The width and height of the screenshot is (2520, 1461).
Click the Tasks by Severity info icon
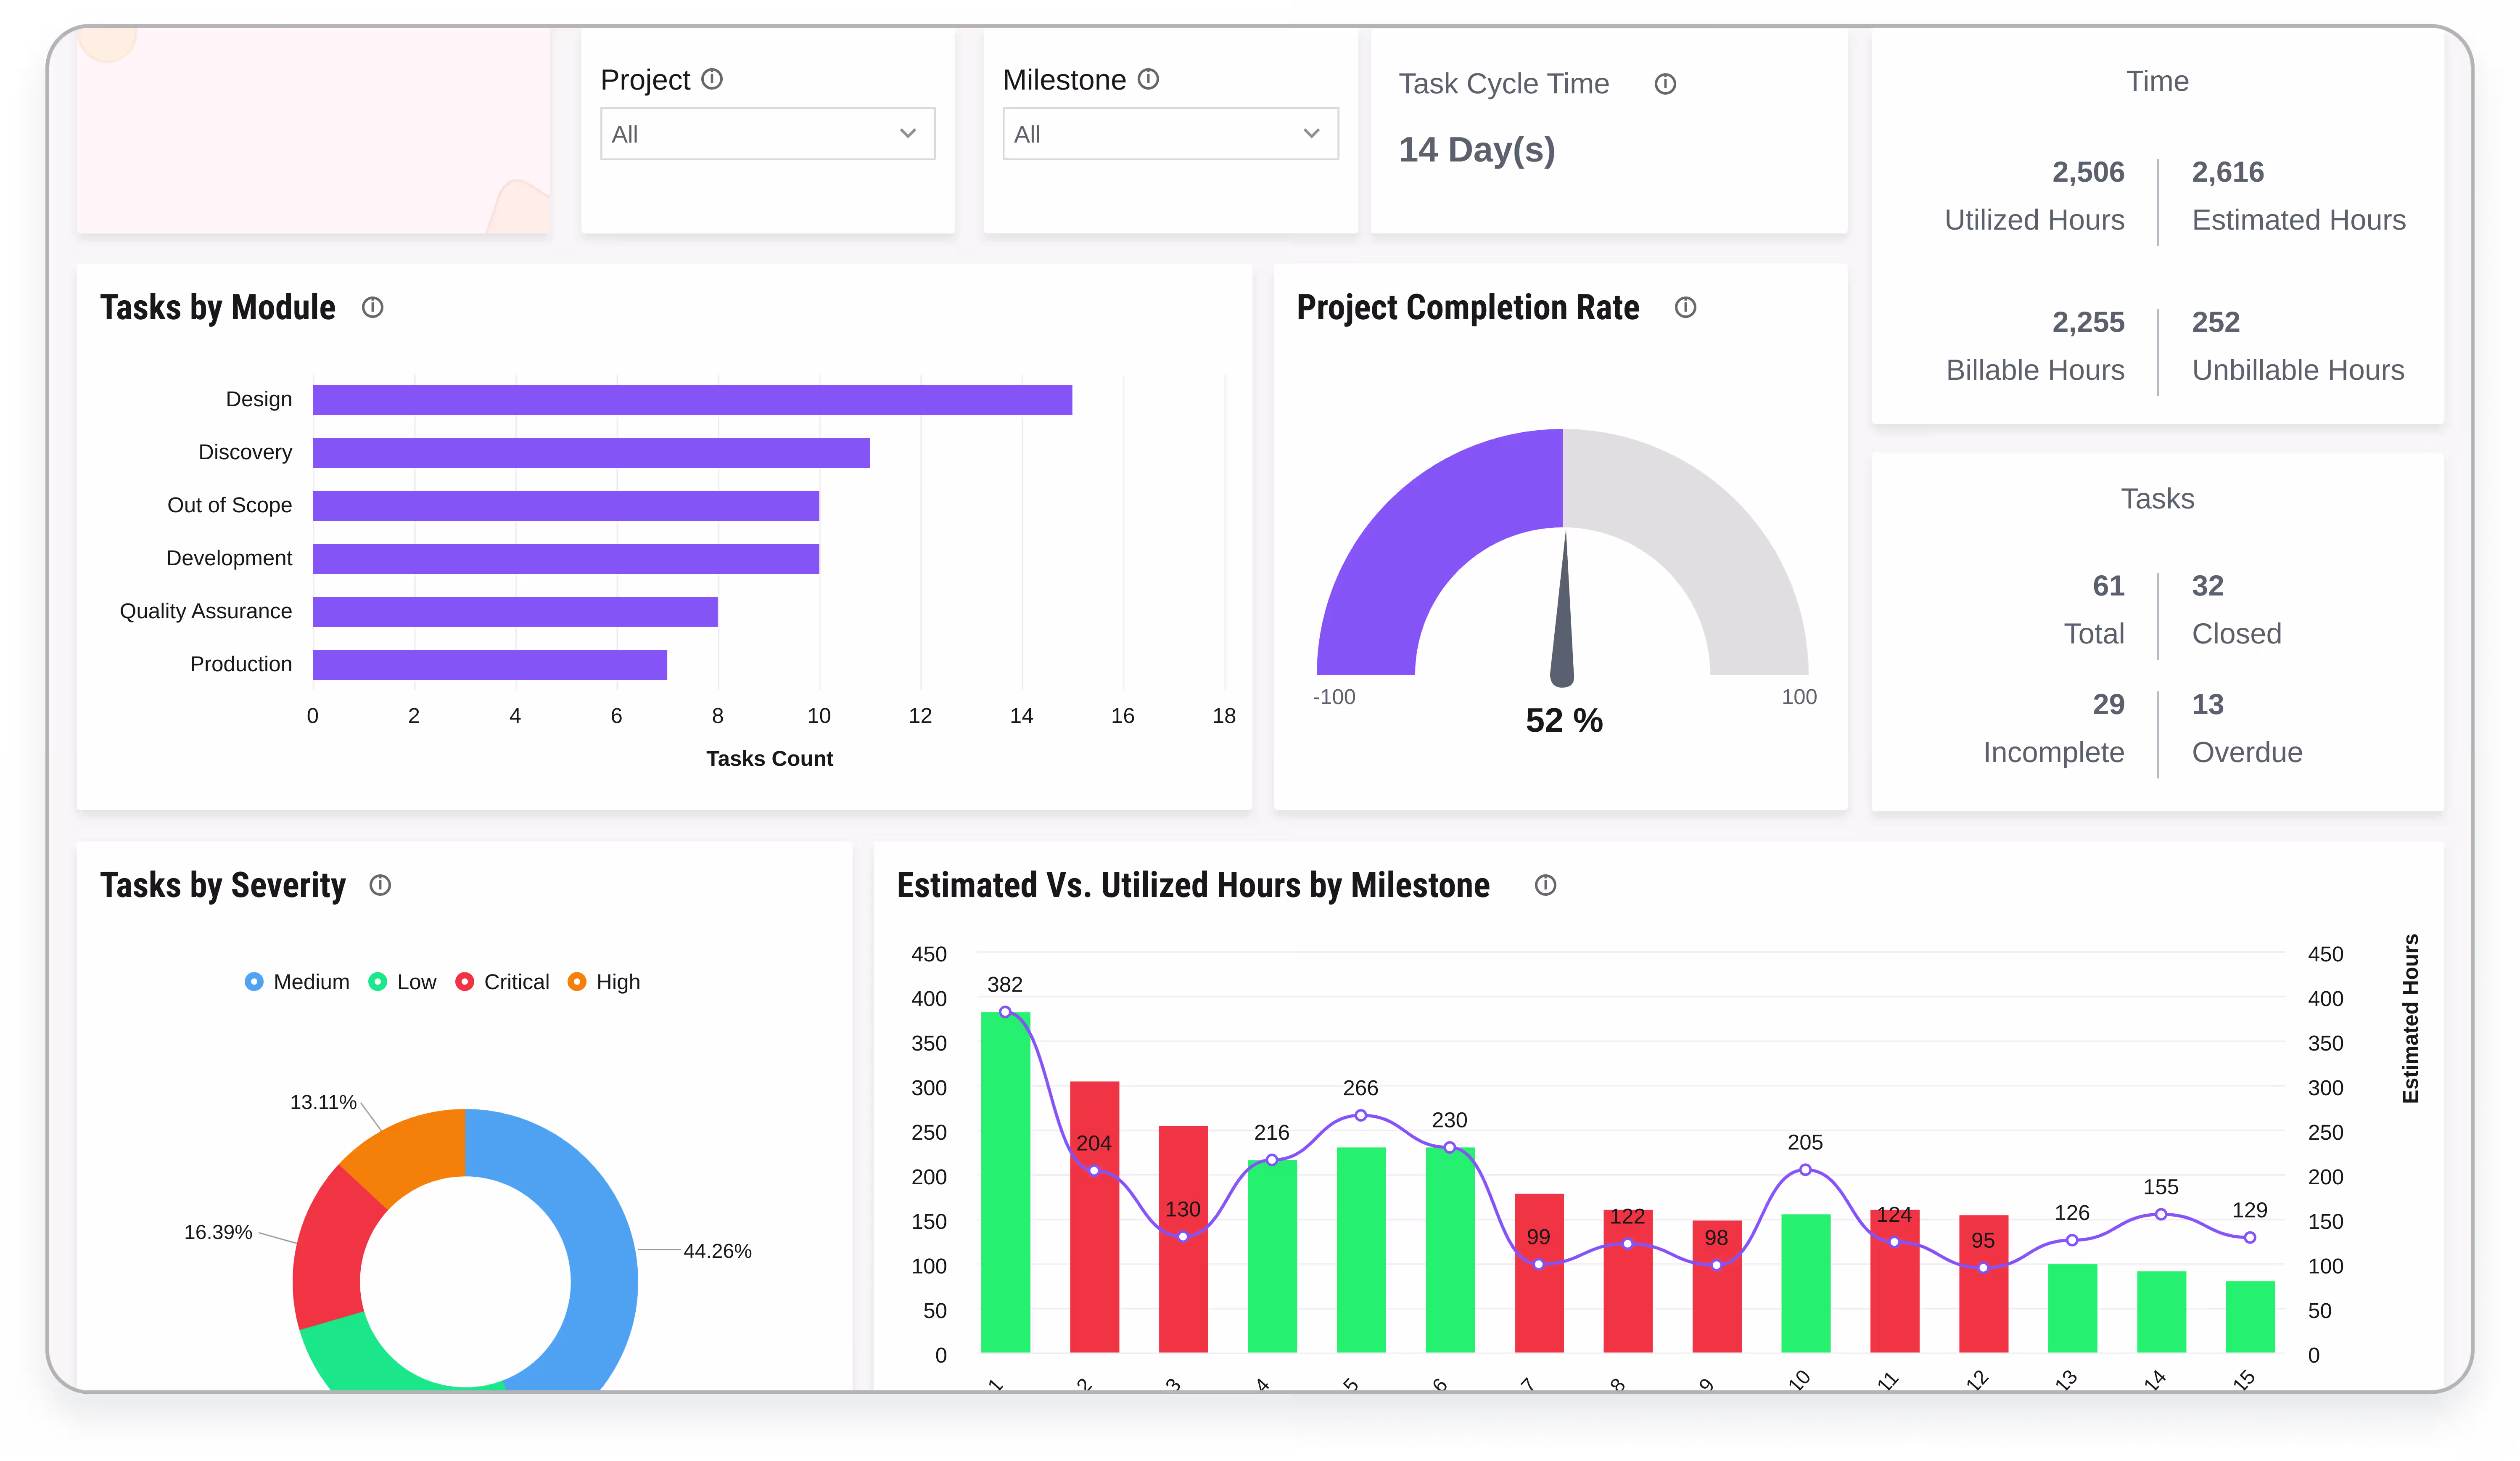coord(380,885)
